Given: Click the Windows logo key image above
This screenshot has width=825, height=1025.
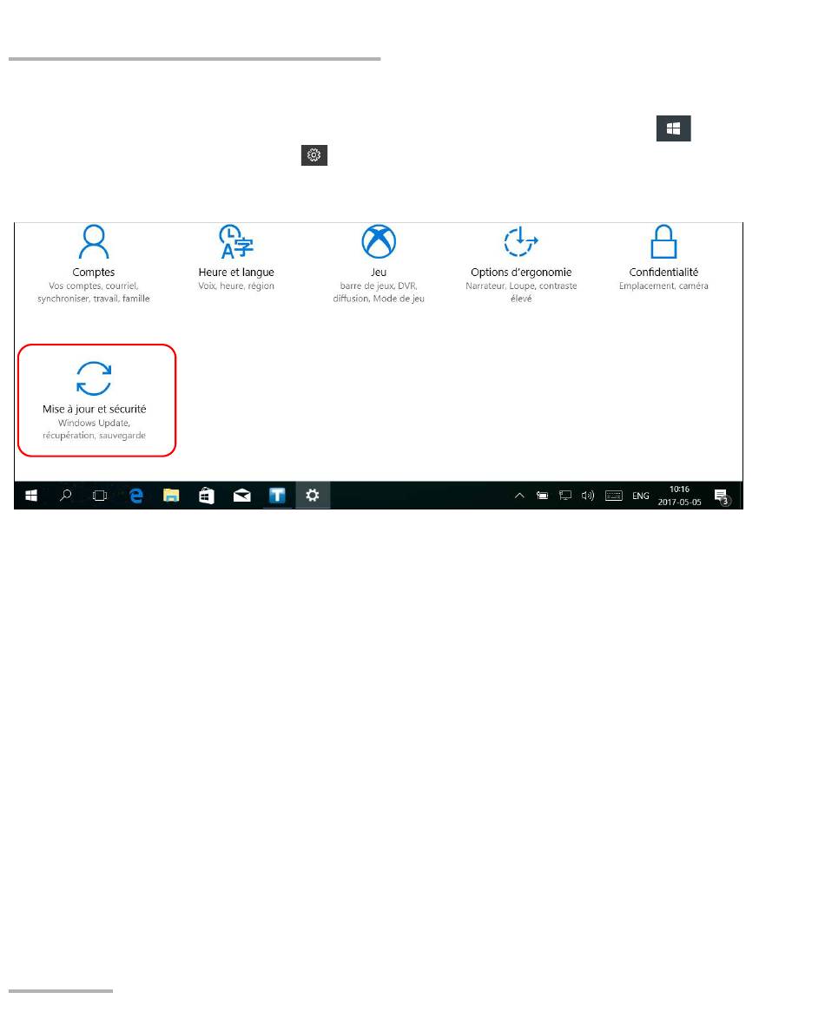Looking at the screenshot, I should (673, 128).
